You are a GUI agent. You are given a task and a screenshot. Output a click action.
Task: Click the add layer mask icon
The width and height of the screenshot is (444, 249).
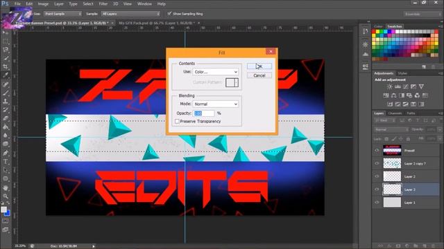[398, 246]
